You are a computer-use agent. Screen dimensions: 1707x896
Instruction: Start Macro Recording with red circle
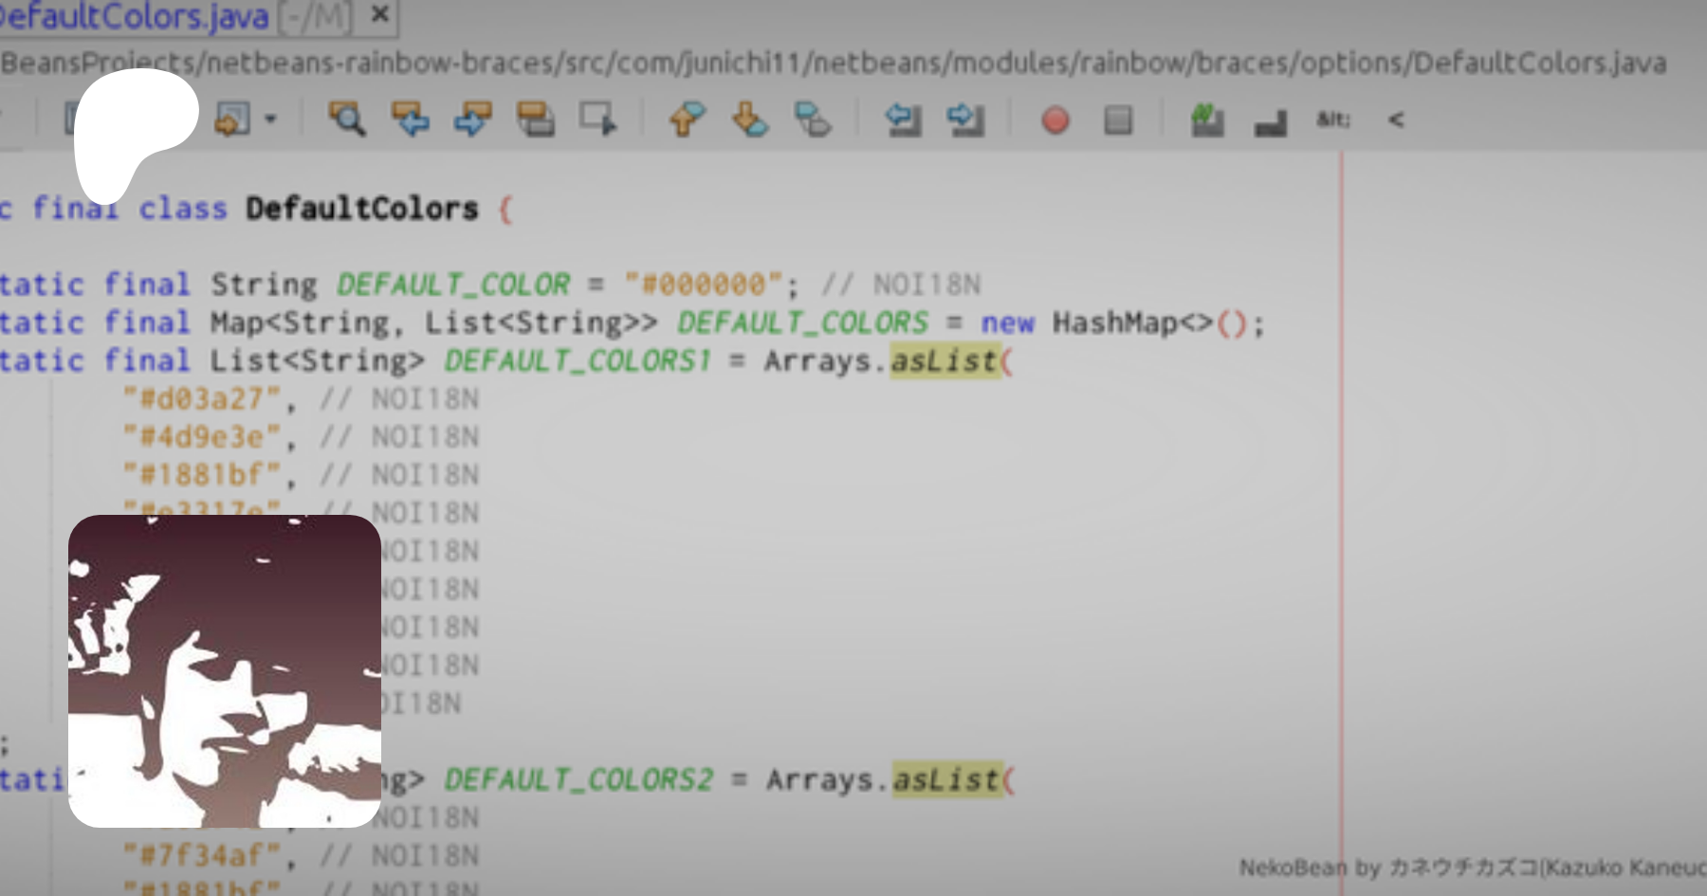pyautogui.click(x=1055, y=120)
